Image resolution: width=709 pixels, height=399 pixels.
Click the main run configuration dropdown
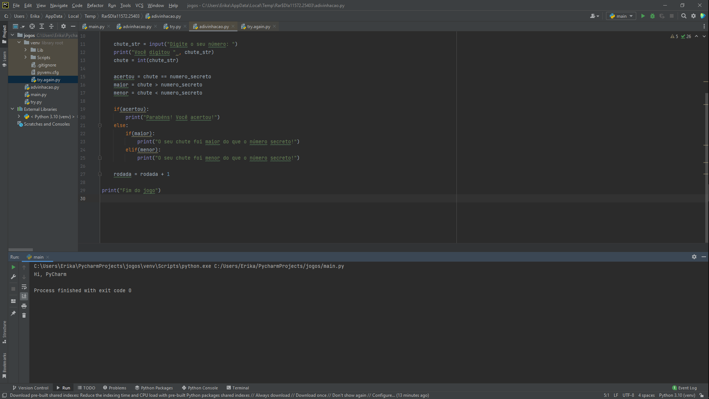click(x=621, y=16)
